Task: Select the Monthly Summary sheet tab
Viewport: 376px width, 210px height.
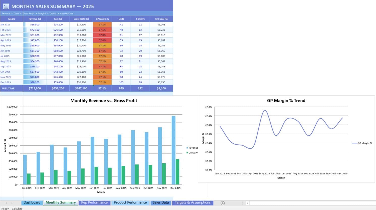Action: (x=61, y=203)
